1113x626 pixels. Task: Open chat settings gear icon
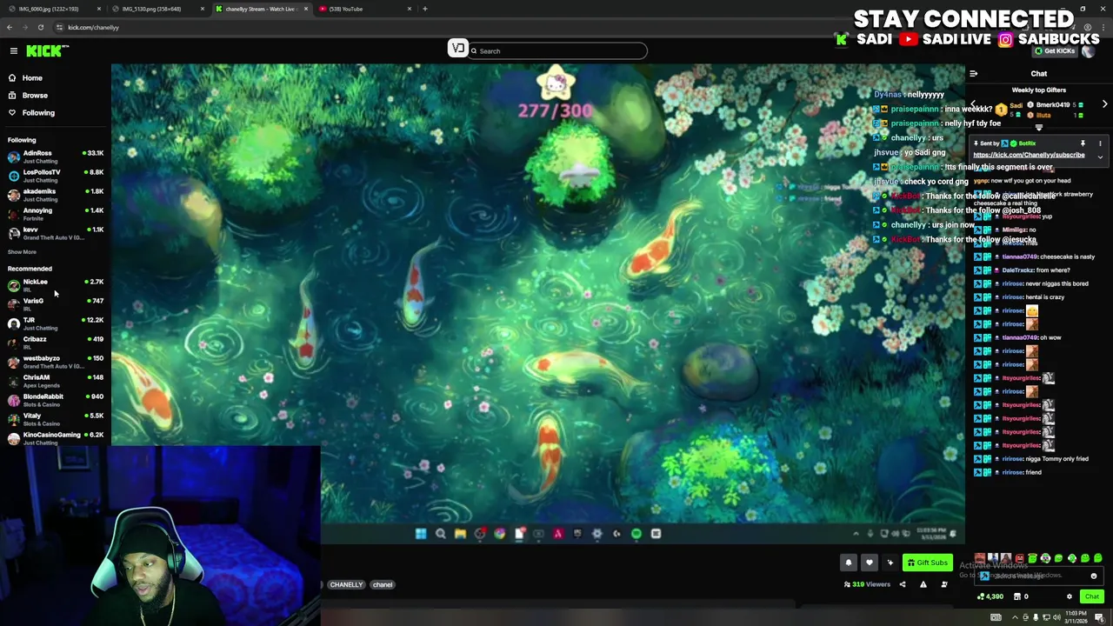[1070, 596]
